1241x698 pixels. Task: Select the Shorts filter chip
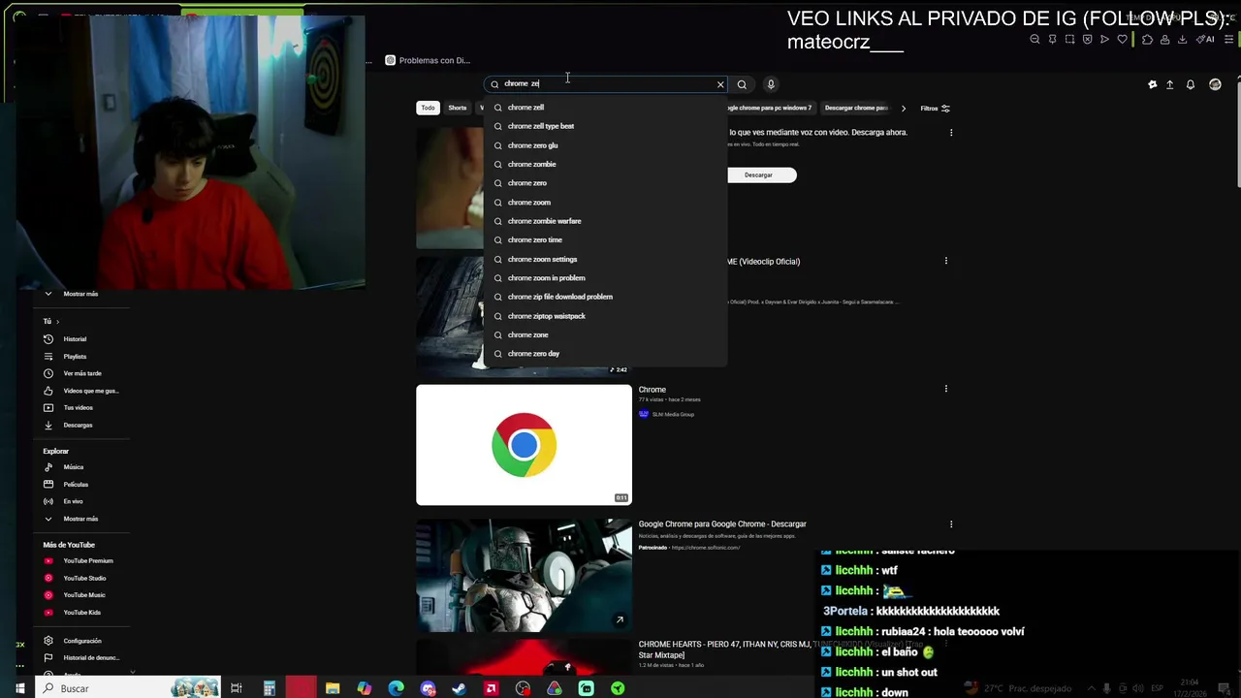click(x=458, y=109)
